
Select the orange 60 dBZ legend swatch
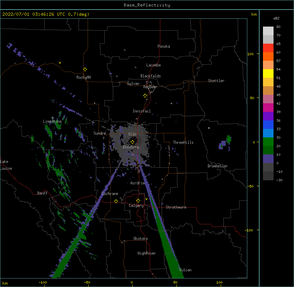tap(268, 56)
